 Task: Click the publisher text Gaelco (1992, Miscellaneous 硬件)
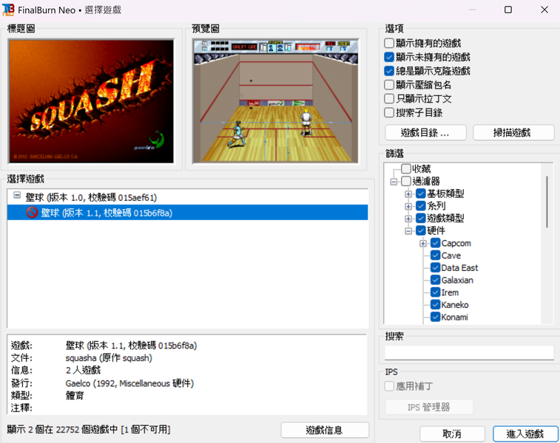(129, 383)
